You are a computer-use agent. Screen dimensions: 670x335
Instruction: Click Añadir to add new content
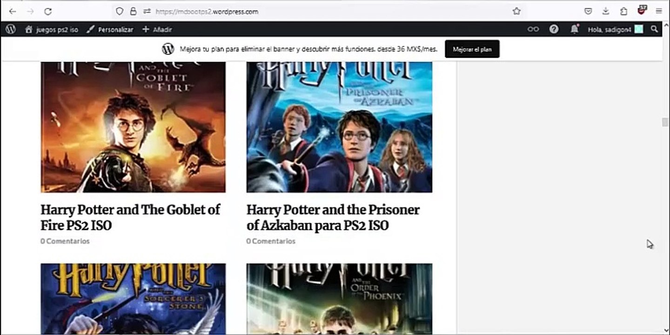click(x=157, y=30)
